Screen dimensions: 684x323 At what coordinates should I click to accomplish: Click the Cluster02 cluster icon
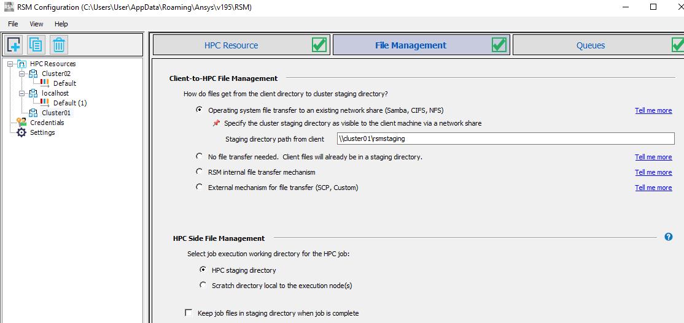(x=33, y=74)
